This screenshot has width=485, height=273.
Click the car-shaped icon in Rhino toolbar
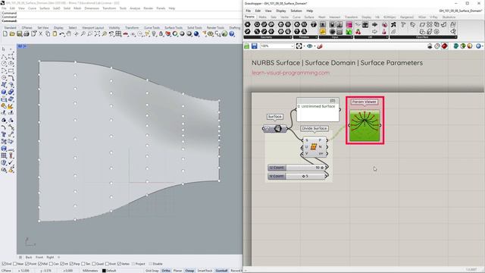coord(126,34)
